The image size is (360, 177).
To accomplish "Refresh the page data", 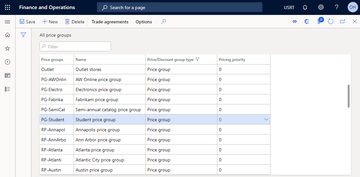I will click(x=330, y=22).
